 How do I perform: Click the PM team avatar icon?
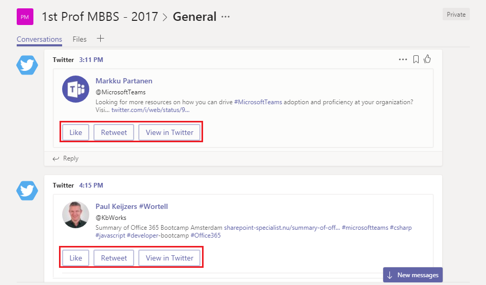[25, 17]
